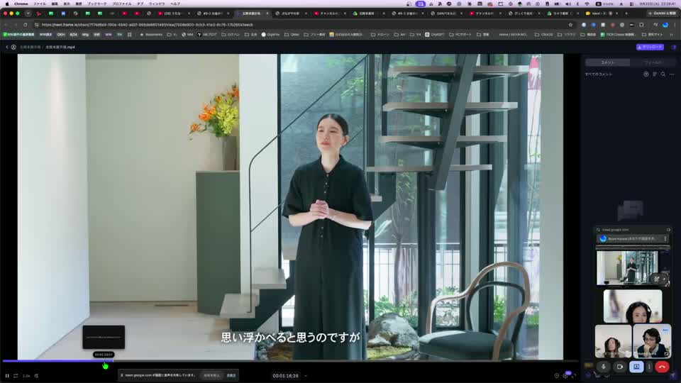The height and width of the screenshot is (383, 681).
Task: Stop presenting with the blue share-screen button
Action: (636, 367)
